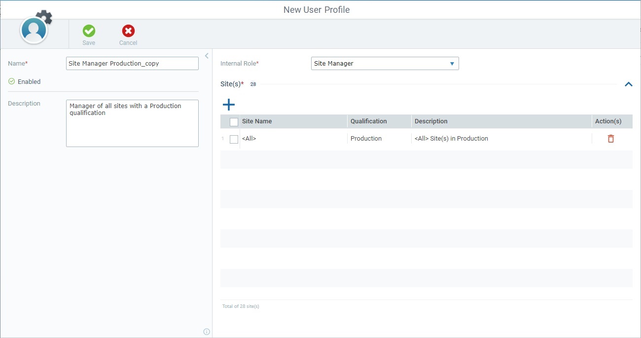Collapse the left profile panel
Image resolution: width=641 pixels, height=338 pixels.
coord(207,55)
